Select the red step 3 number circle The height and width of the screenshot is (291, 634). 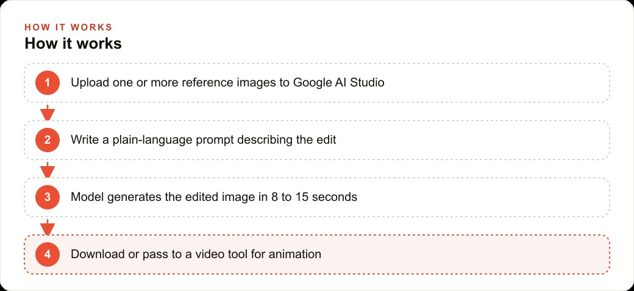pos(48,197)
